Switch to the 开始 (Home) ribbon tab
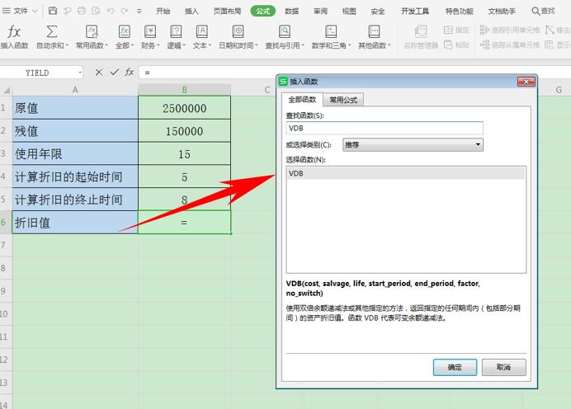571x409 pixels. [163, 11]
